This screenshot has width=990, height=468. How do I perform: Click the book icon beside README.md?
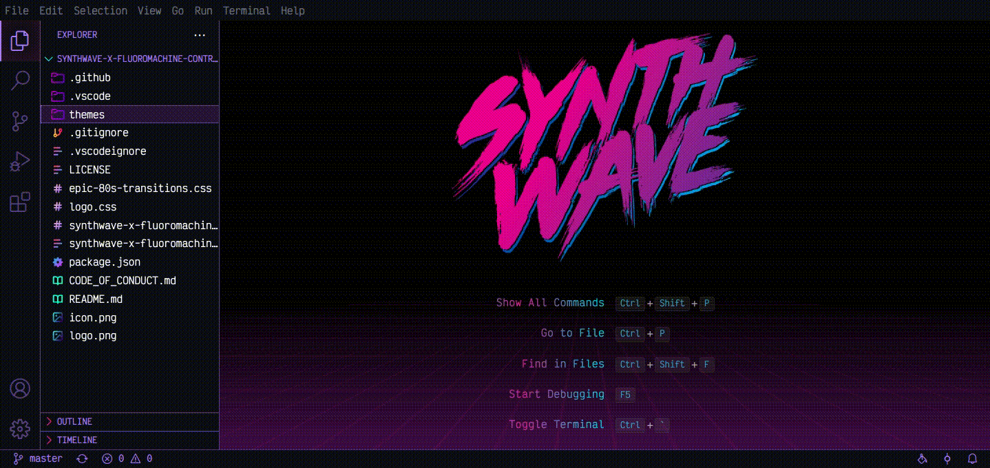tap(58, 299)
